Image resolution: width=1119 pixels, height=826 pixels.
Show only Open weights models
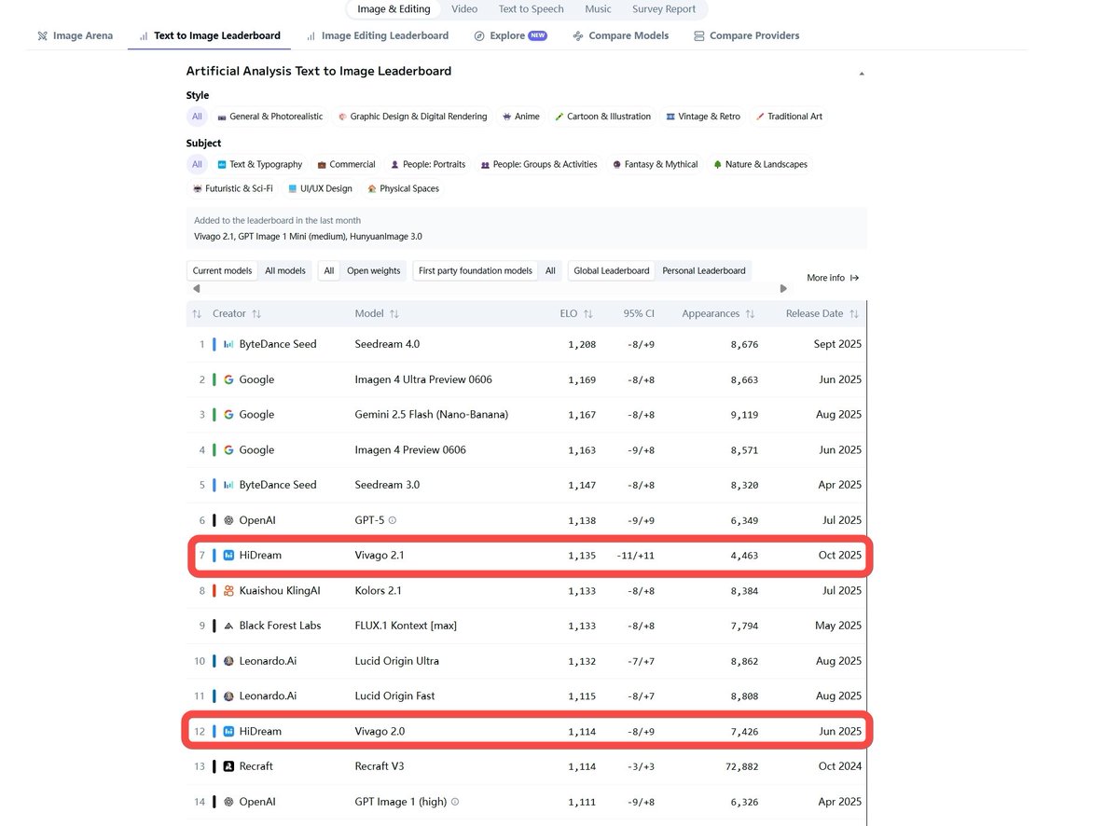374,270
